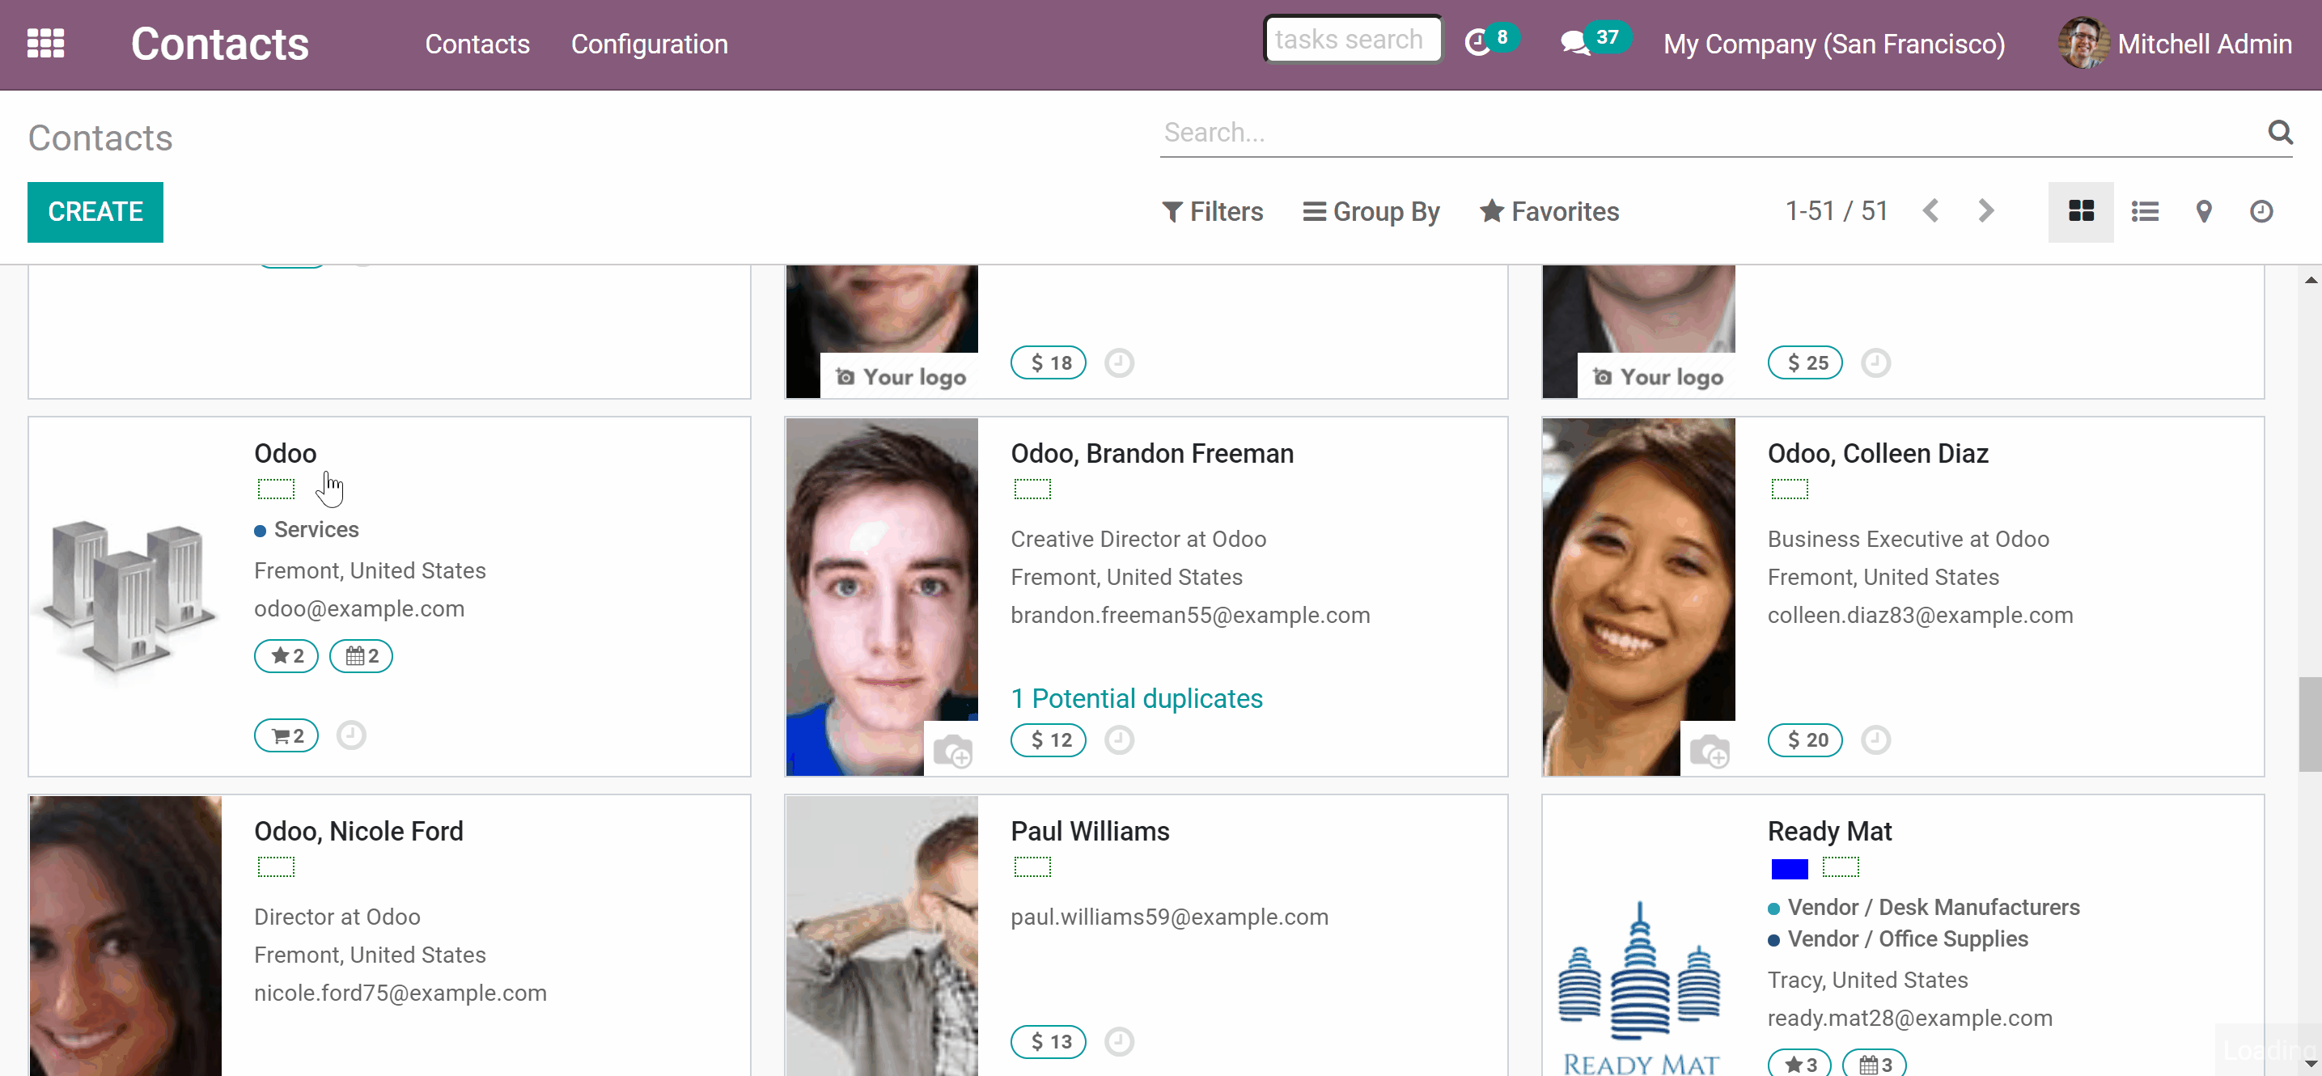Open Odoo's sales cart badge
Image resolution: width=2322 pixels, height=1076 pixels.
point(286,736)
